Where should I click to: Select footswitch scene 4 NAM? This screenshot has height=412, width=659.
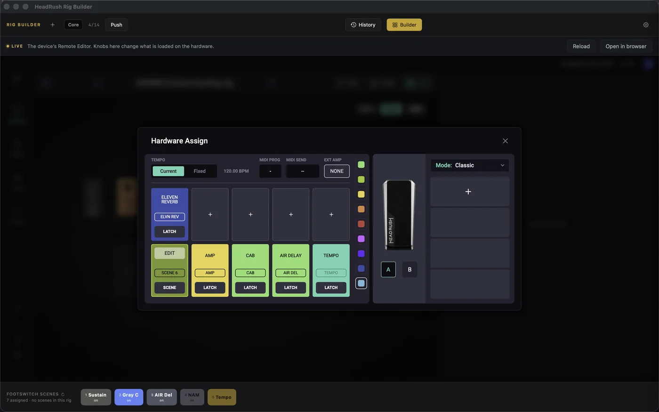click(x=192, y=397)
